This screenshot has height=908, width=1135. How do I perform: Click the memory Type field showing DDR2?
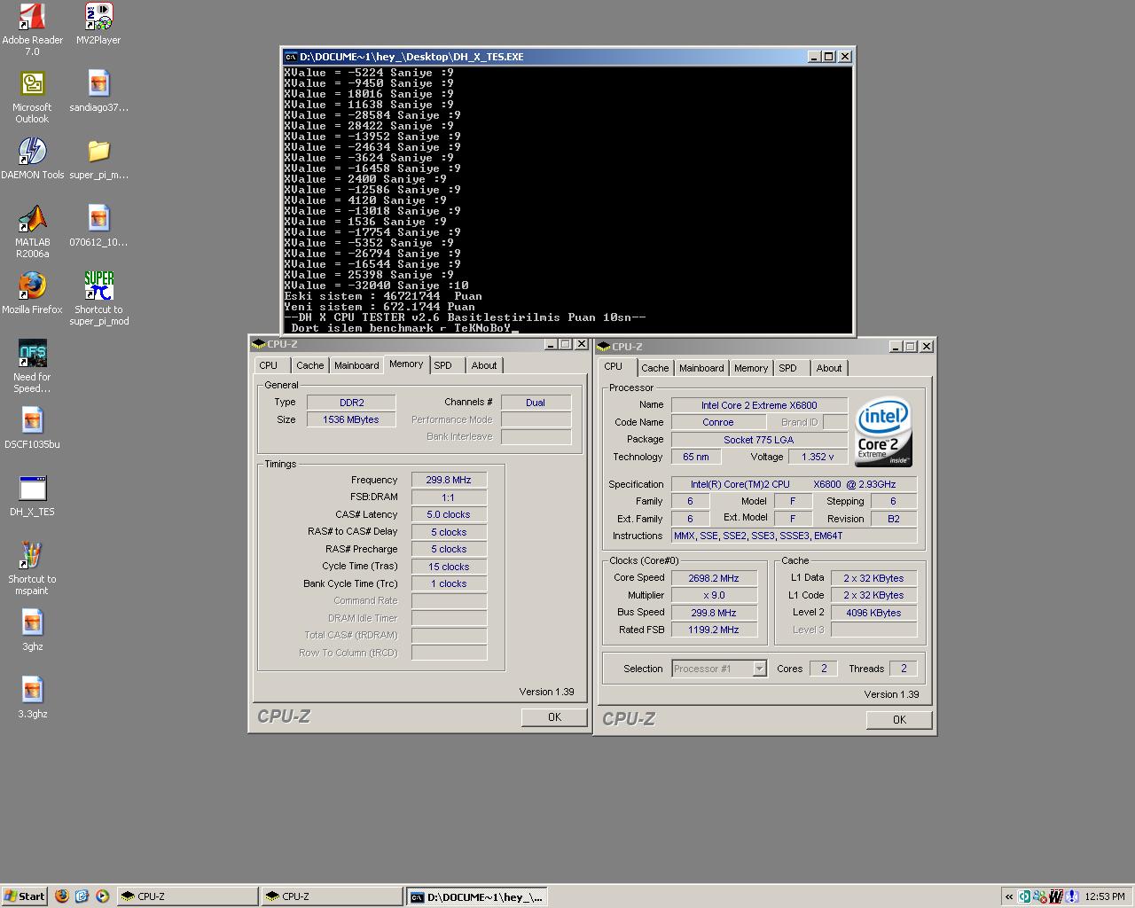tap(351, 403)
